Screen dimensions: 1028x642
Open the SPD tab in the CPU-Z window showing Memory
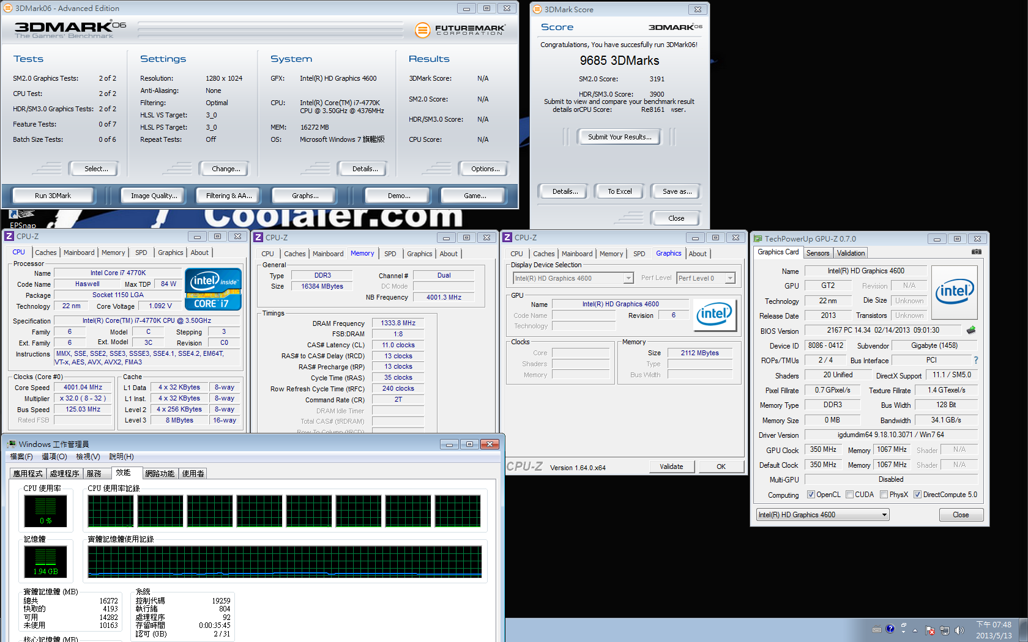click(x=390, y=254)
